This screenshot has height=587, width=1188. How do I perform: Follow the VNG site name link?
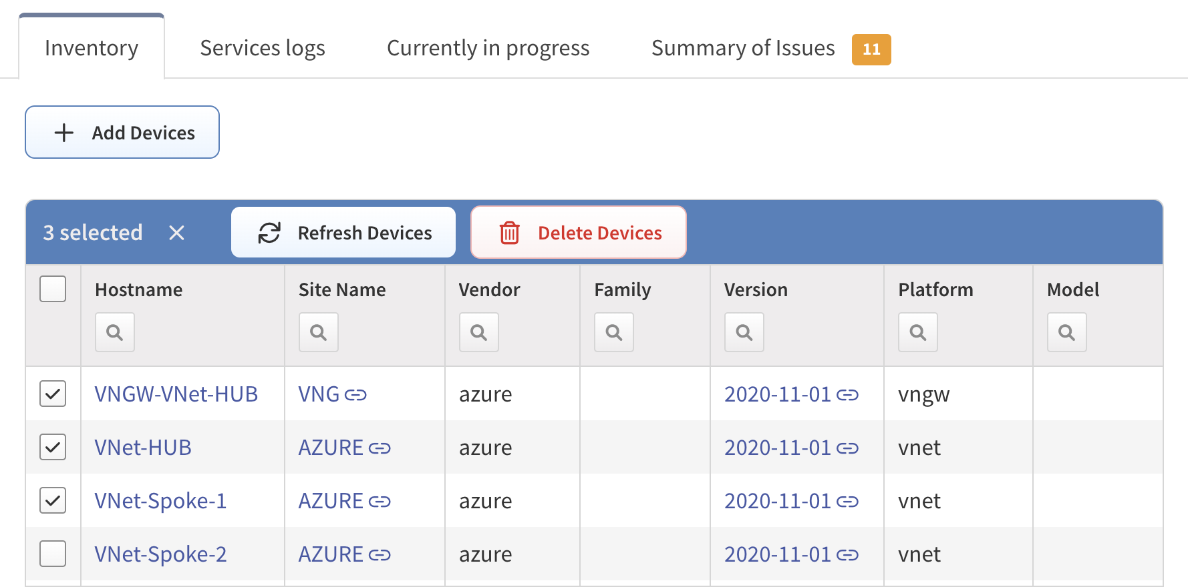coord(319,394)
